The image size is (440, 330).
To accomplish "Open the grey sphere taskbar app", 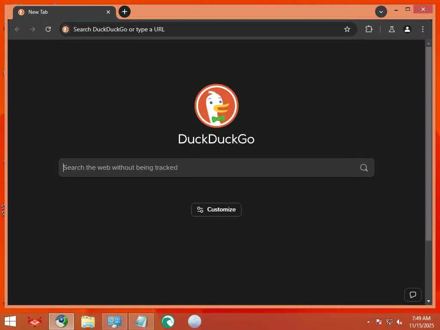I will pyautogui.click(x=195, y=321).
